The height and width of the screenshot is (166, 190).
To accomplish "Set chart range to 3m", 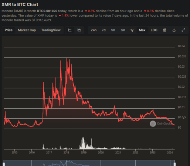I will coord(123,30).
